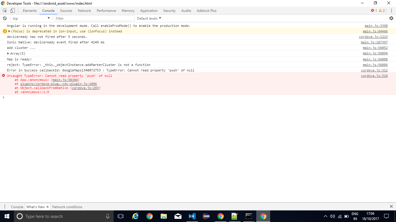The image size is (396, 222).
Task: Switch to the Network panel
Action: tap(84, 11)
